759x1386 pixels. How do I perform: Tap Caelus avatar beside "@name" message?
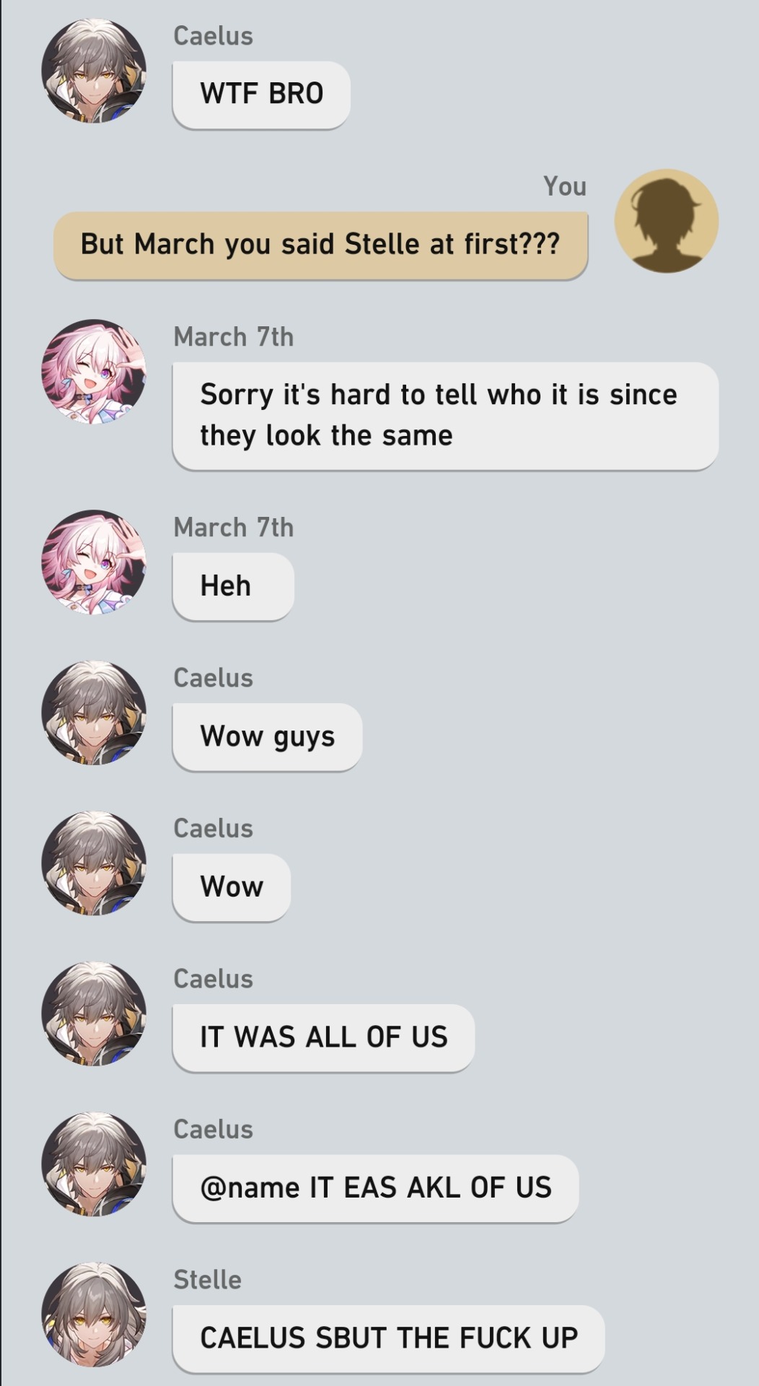pos(94,1164)
